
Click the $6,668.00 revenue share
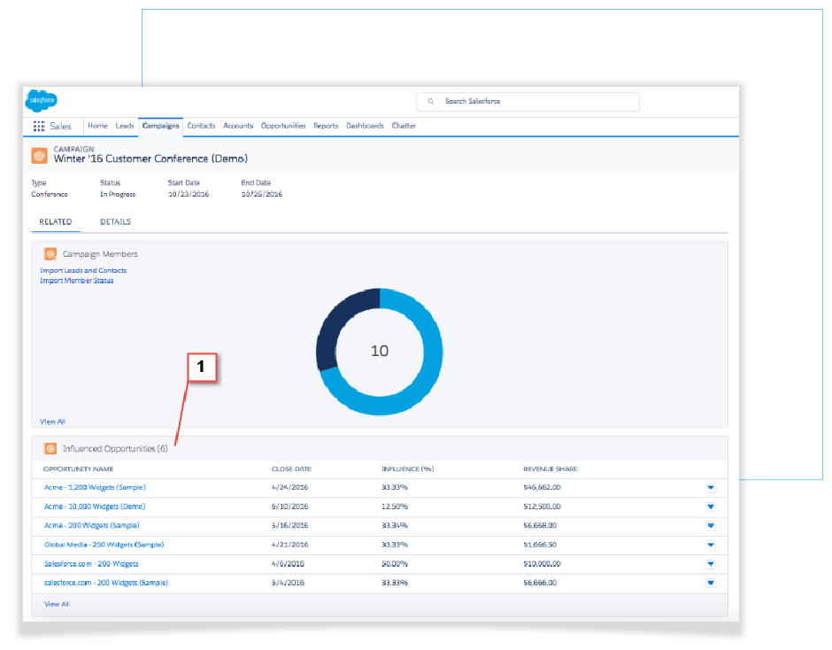click(540, 526)
